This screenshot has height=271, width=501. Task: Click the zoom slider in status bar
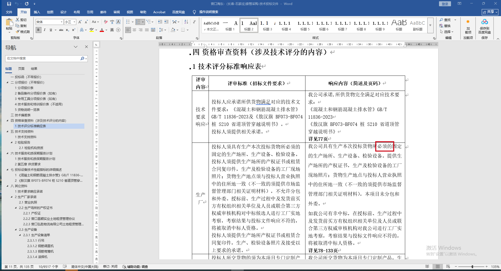tap(472, 267)
